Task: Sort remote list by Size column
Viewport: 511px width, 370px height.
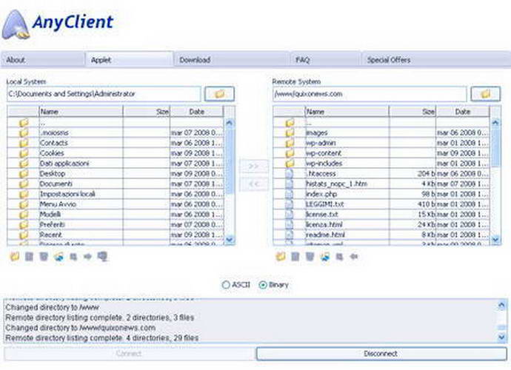Action: click(413, 112)
